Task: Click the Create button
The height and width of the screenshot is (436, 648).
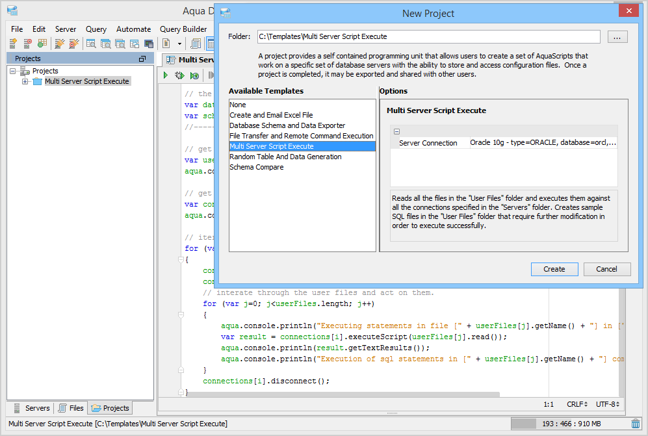Action: (x=554, y=269)
